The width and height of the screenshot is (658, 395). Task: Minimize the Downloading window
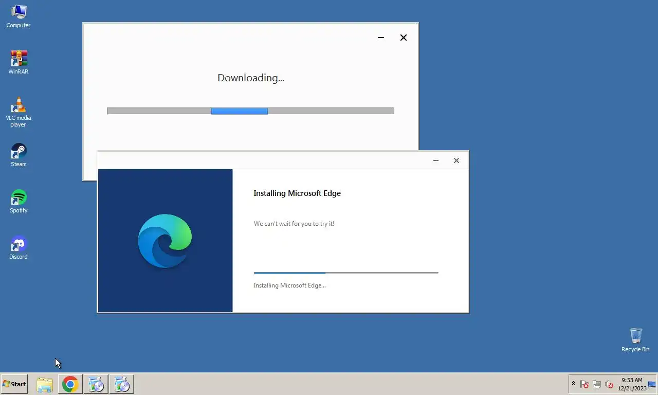[x=381, y=38]
